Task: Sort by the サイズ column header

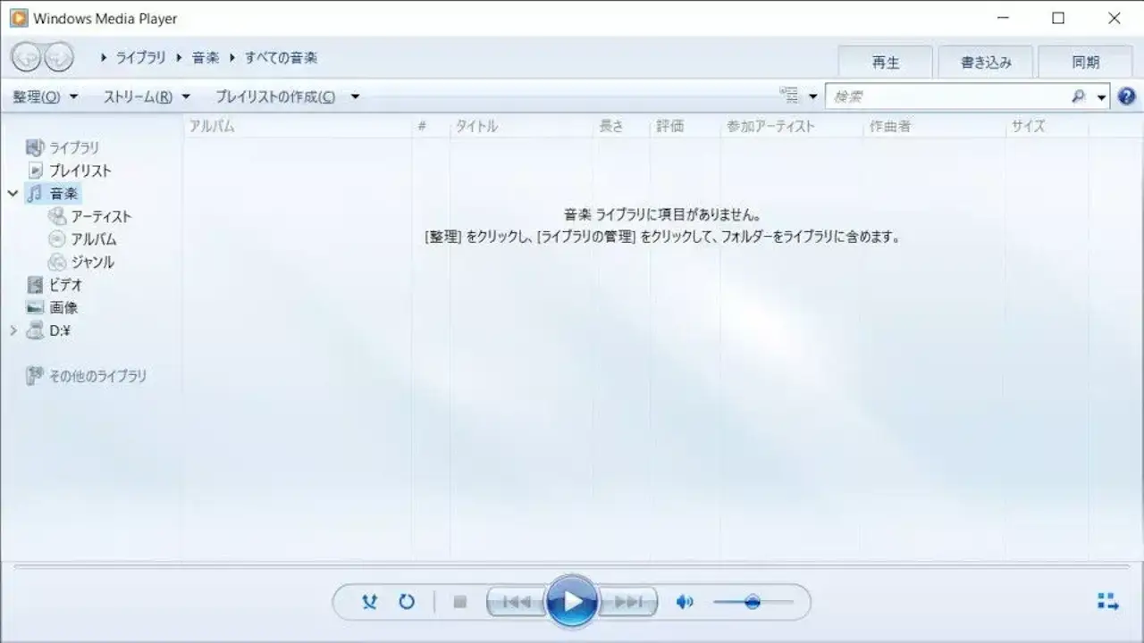Action: pos(1047,126)
